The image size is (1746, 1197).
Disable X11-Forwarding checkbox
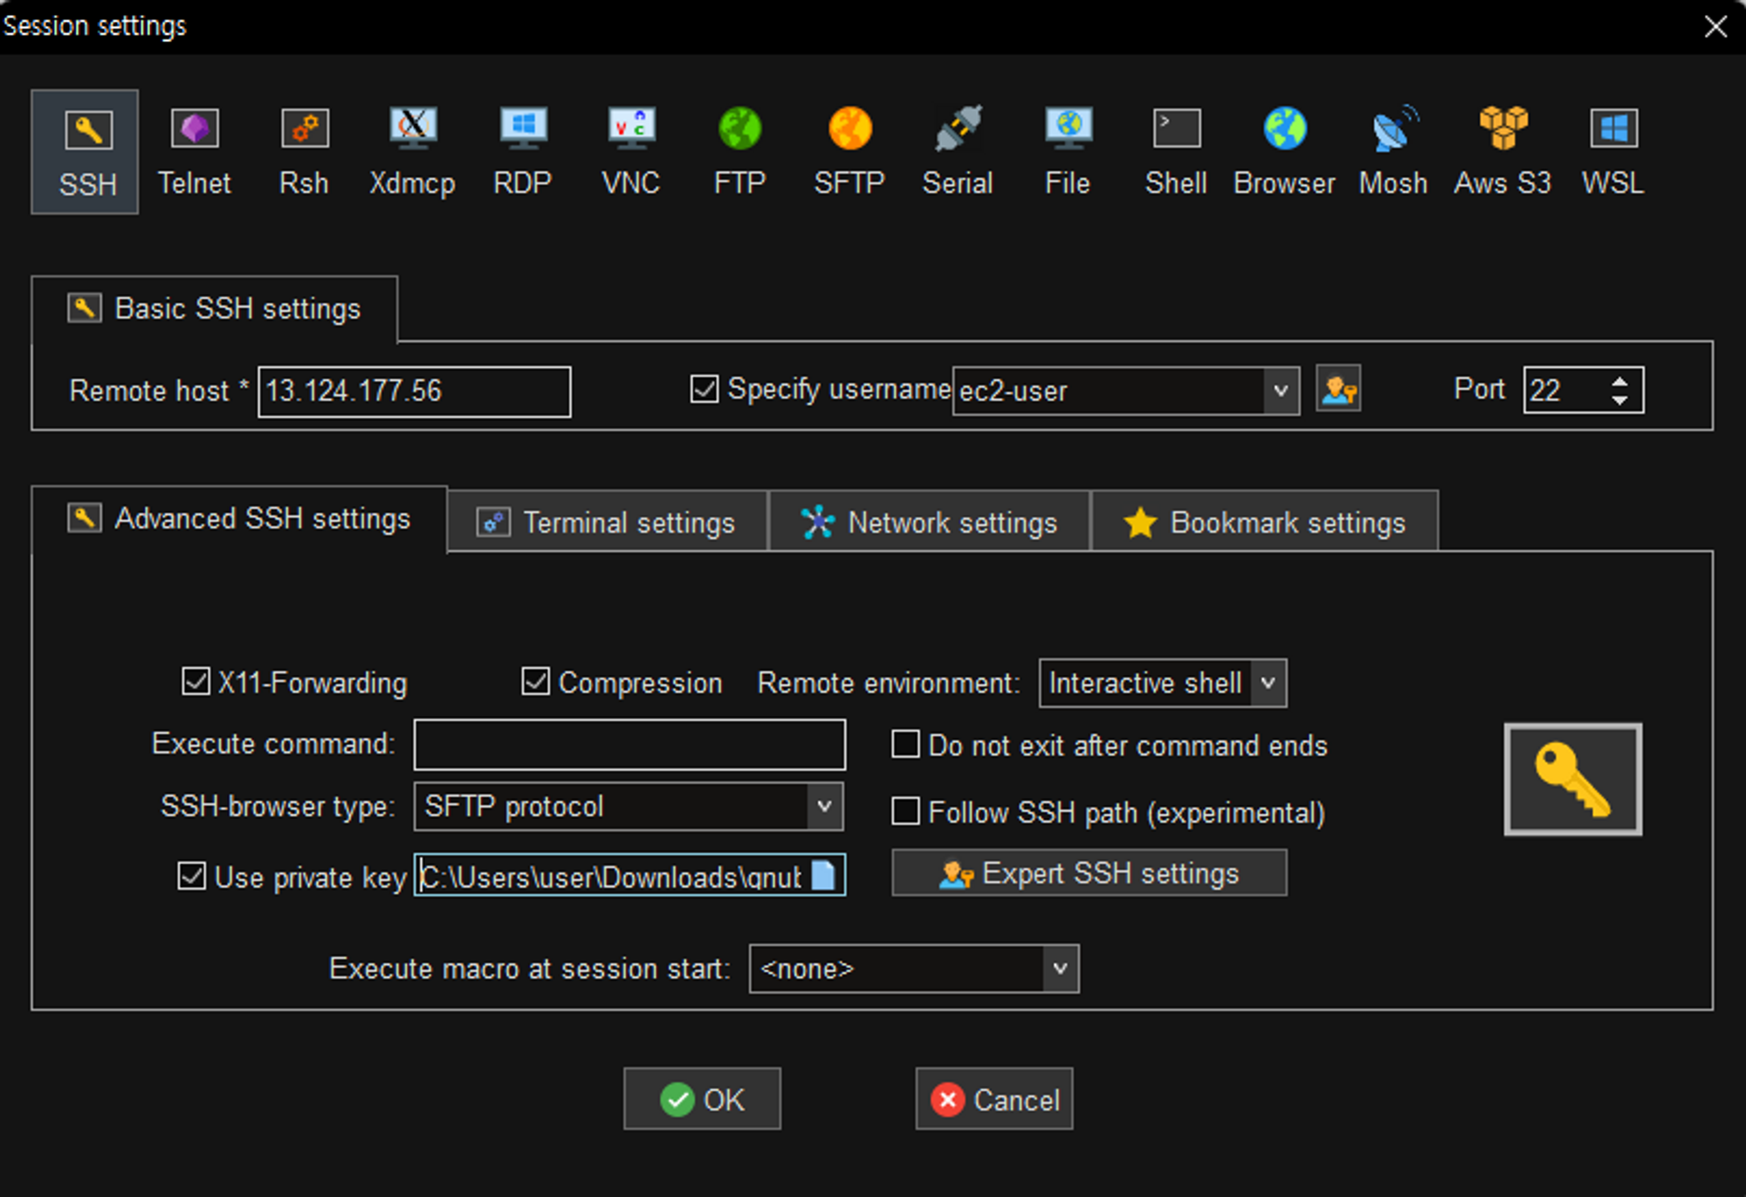[196, 682]
